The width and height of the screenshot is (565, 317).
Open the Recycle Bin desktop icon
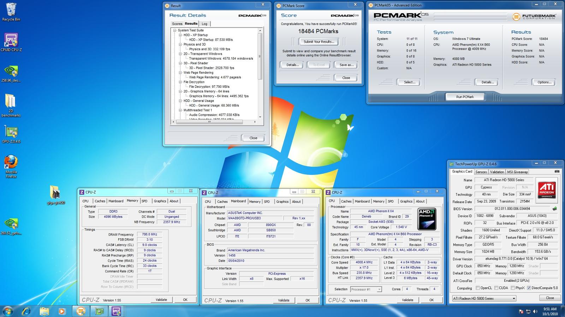[11, 12]
